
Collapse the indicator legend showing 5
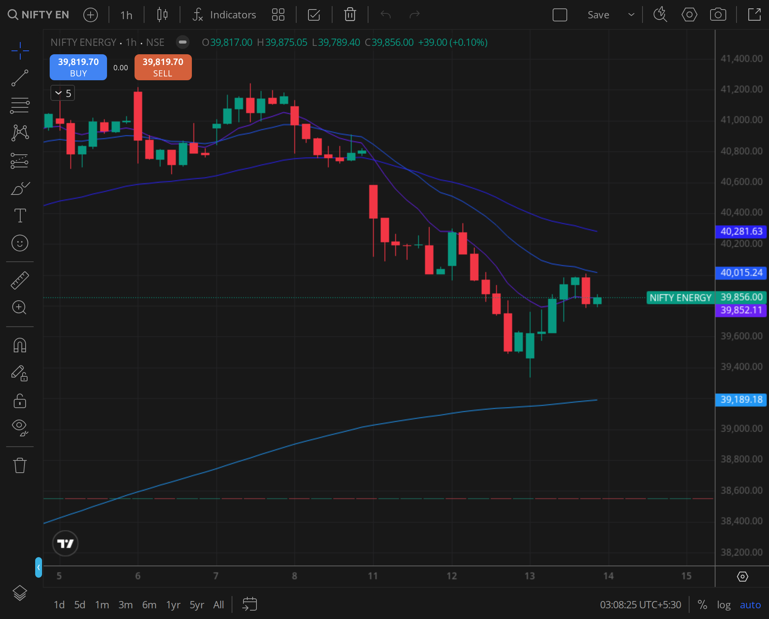[x=63, y=93]
